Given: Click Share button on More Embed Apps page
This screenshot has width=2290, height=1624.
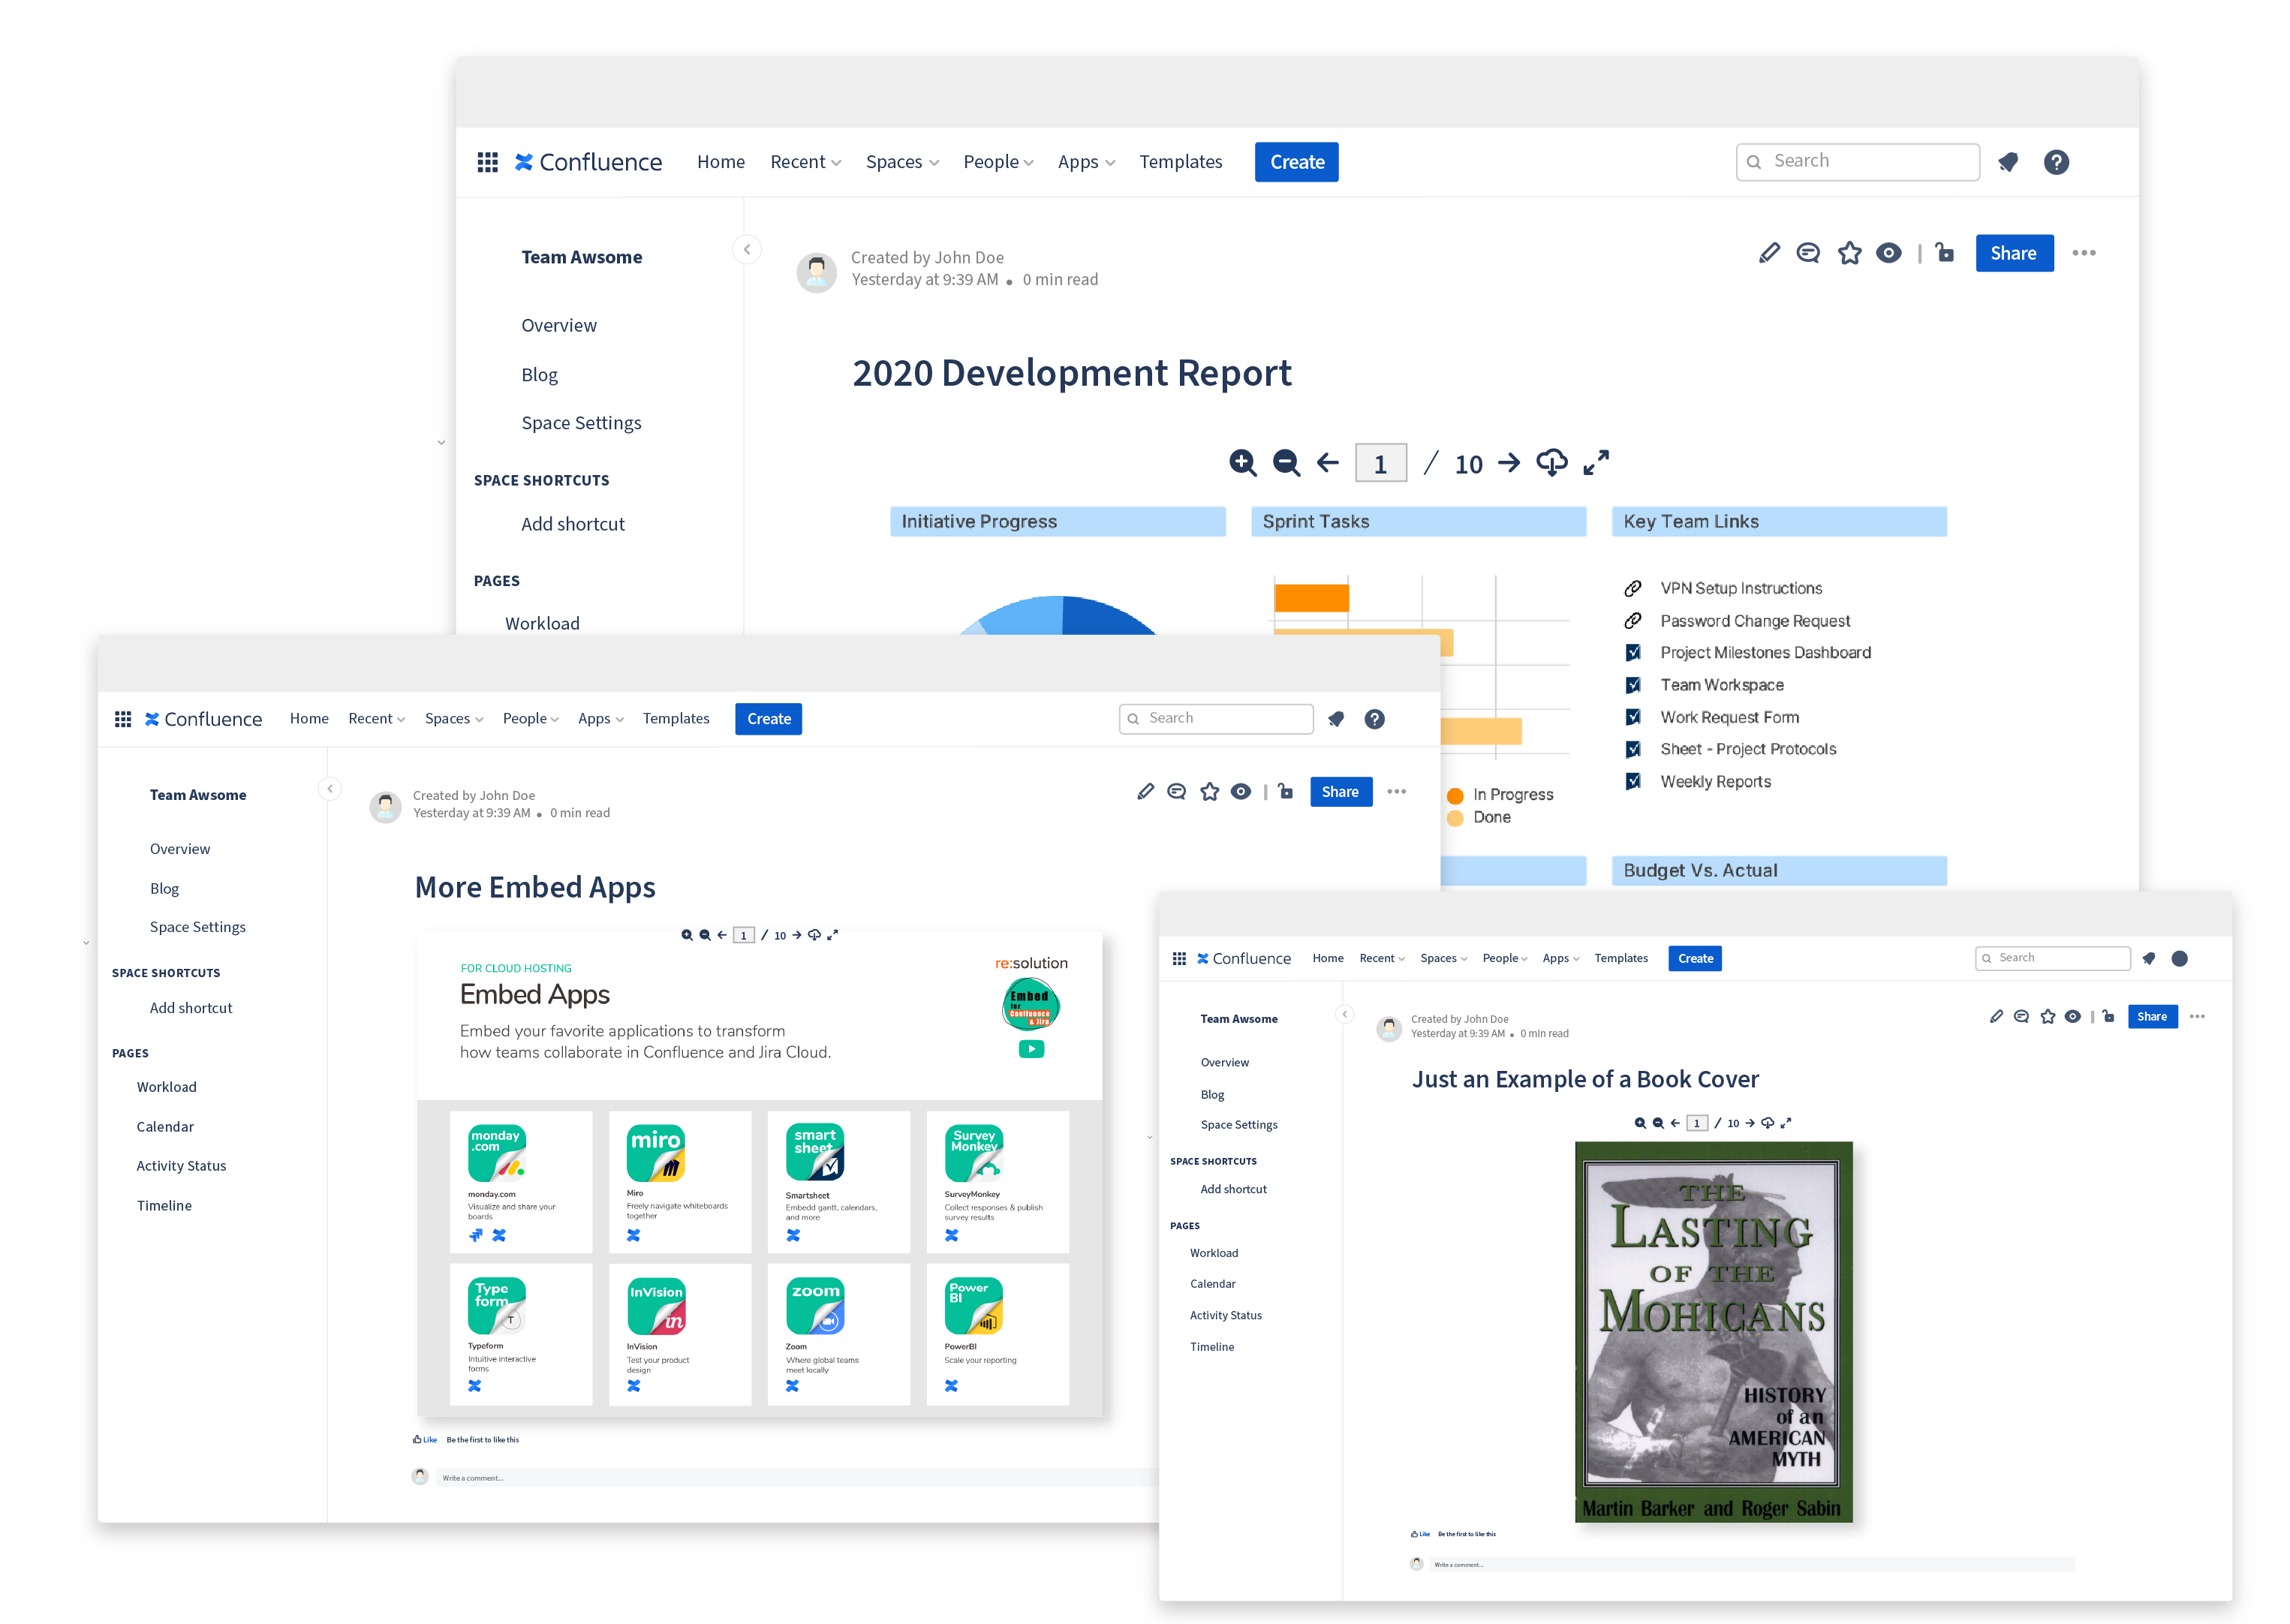Looking at the screenshot, I should point(1341,792).
